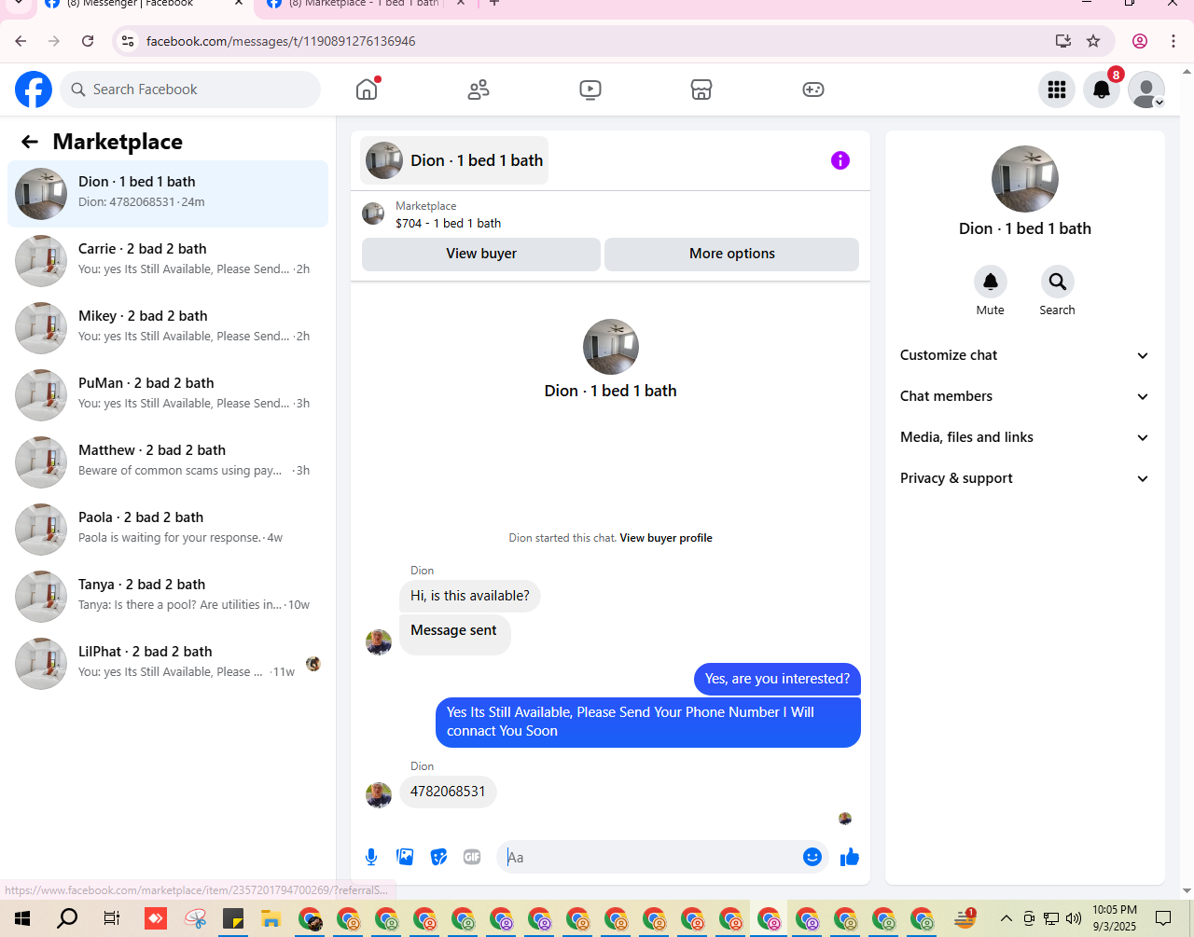The width and height of the screenshot is (1194, 937).
Task: Click the View buyer button
Action: pyautogui.click(x=481, y=254)
